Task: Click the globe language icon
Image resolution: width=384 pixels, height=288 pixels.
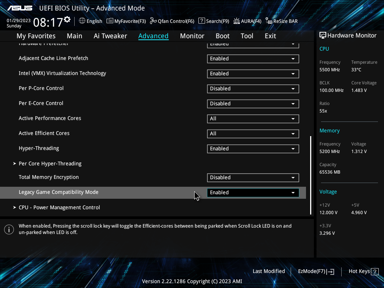Action: click(x=82, y=21)
